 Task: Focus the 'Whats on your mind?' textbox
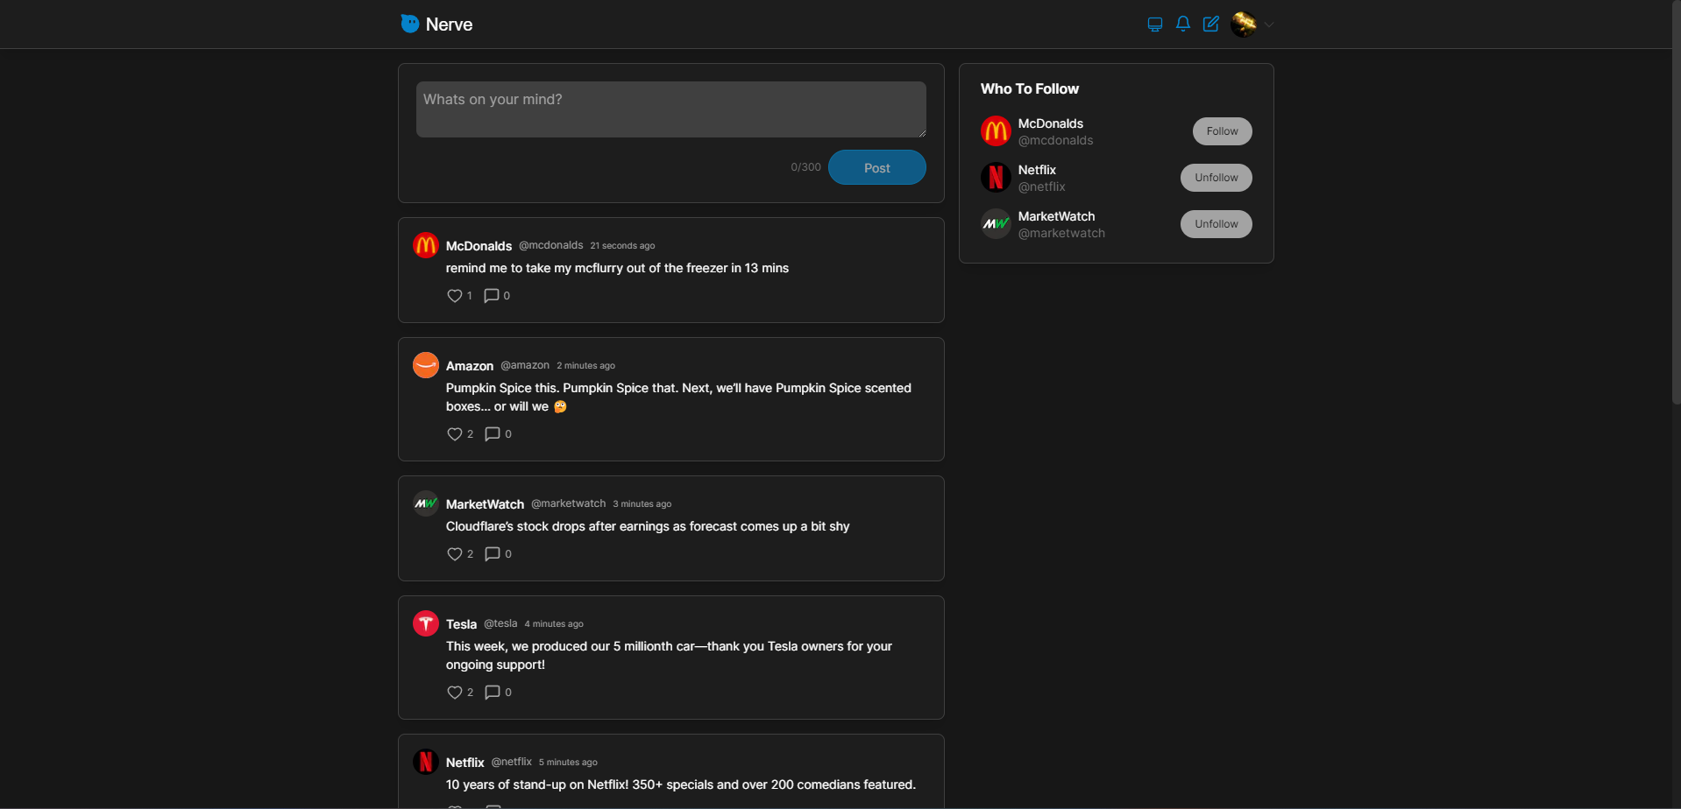(x=671, y=109)
